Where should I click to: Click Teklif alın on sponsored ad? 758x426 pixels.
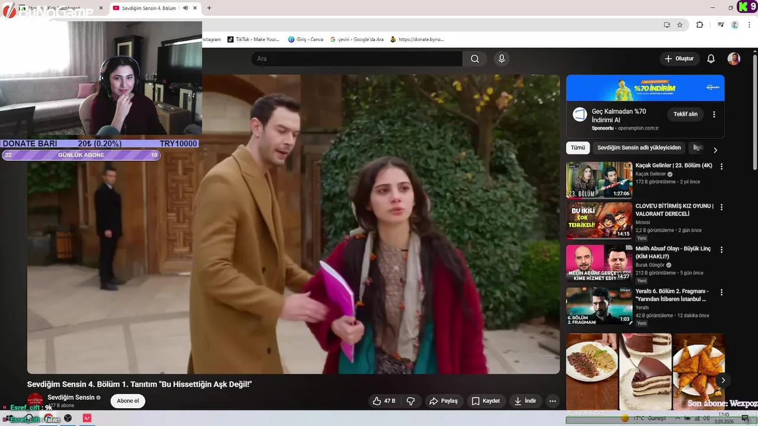(x=686, y=114)
